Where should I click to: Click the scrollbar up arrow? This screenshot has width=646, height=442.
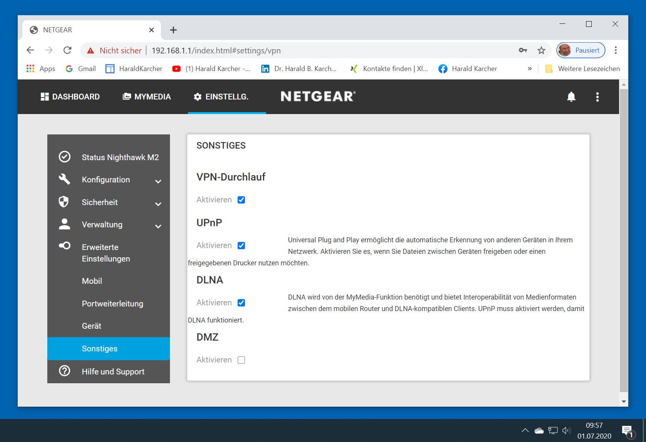point(624,84)
